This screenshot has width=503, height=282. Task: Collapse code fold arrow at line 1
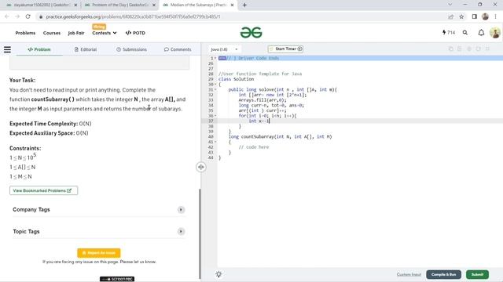tap(215, 58)
